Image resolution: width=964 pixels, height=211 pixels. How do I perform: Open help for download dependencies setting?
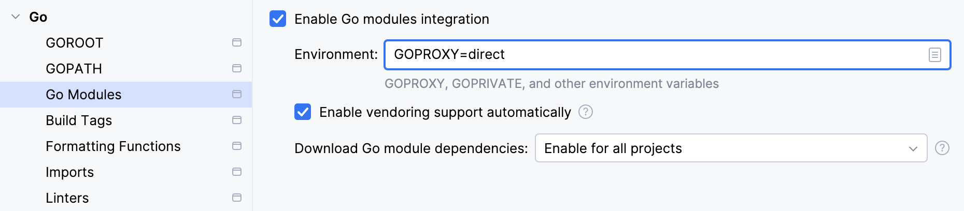click(x=942, y=148)
